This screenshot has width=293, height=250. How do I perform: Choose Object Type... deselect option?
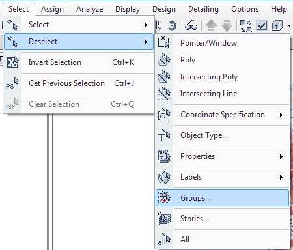[x=222, y=135]
